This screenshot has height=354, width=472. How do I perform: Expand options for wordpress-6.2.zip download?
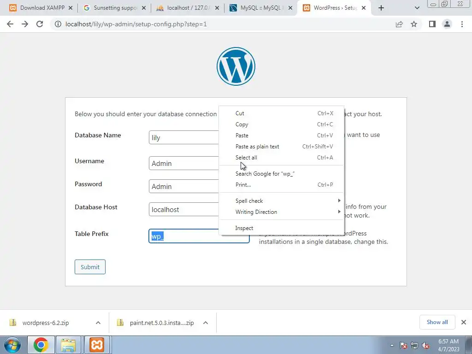(98, 323)
